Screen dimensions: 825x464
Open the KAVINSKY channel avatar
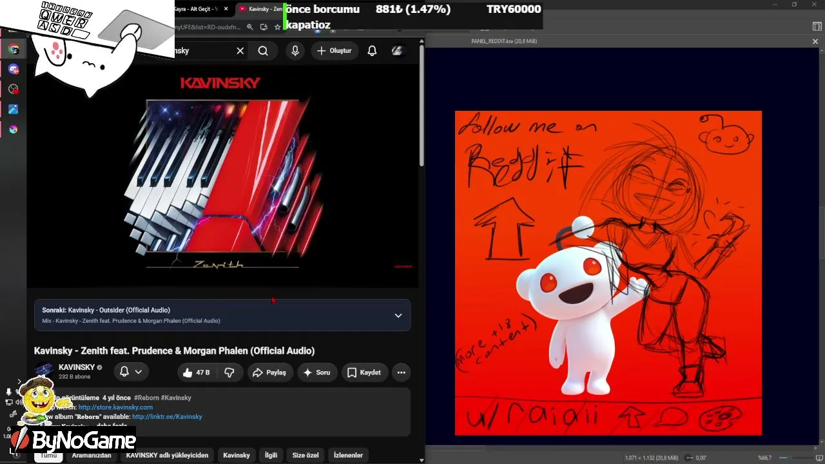click(44, 372)
